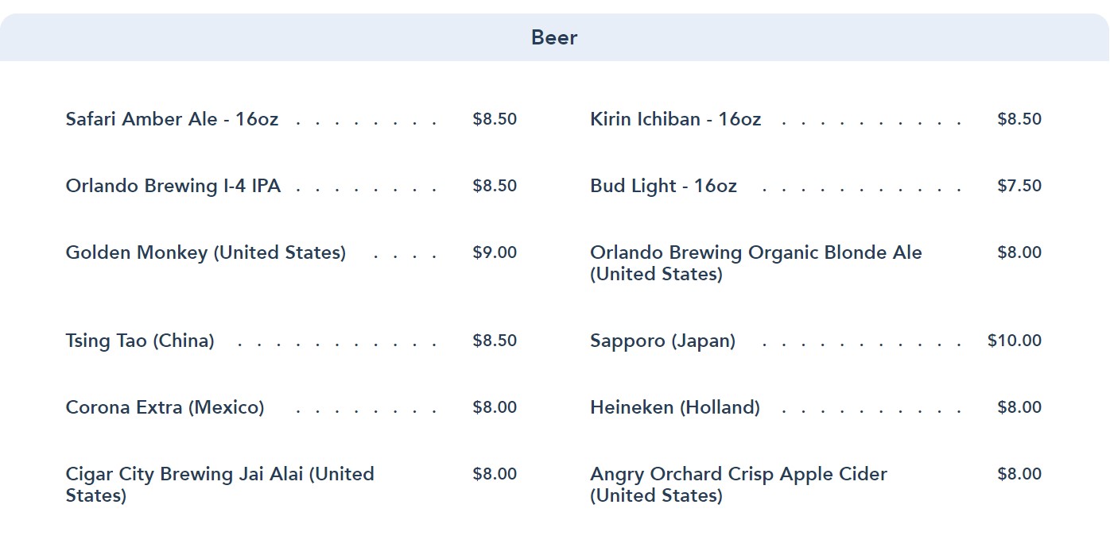Viewport: 1110px width, 547px height.
Task: Click the $7.50 Bud Light price
Action: (x=1019, y=186)
